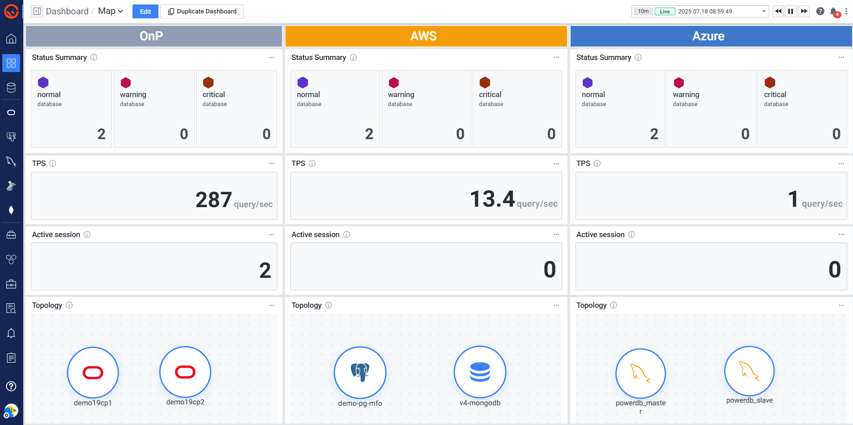Open the 10m interval selector
The height and width of the screenshot is (425, 853).
point(643,11)
